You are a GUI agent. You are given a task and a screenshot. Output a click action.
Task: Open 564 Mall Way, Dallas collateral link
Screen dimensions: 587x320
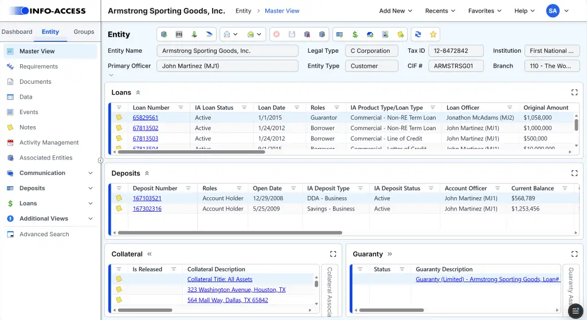click(228, 300)
